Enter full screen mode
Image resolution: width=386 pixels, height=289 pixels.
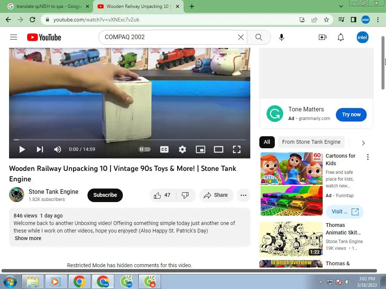pyautogui.click(x=237, y=149)
